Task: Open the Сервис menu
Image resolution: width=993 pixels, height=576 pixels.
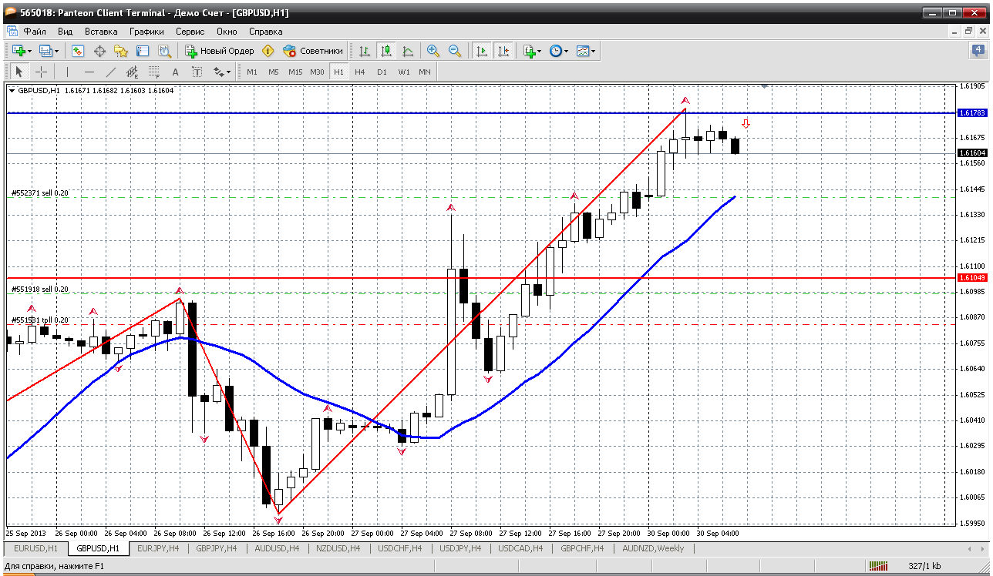Action: point(190,32)
